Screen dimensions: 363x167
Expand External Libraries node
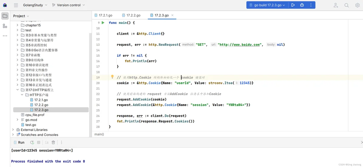point(13,130)
